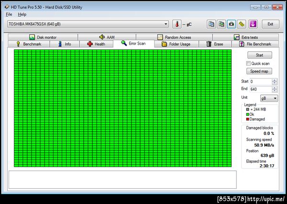Start the error scan
The width and height of the screenshot is (287, 204).
[x=260, y=55]
